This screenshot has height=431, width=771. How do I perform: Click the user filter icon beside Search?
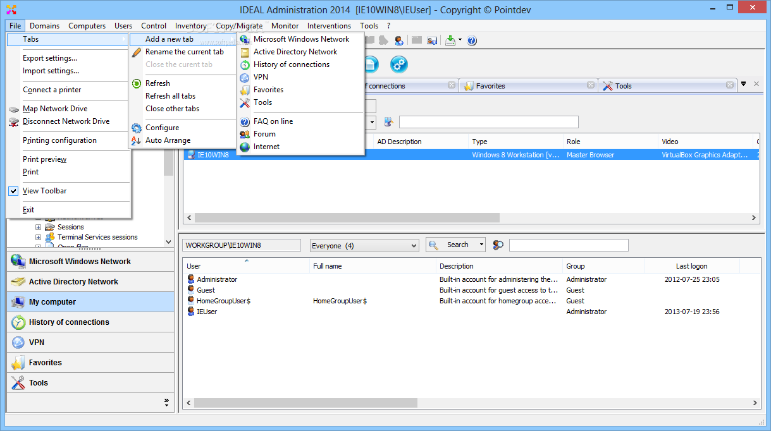tap(498, 245)
